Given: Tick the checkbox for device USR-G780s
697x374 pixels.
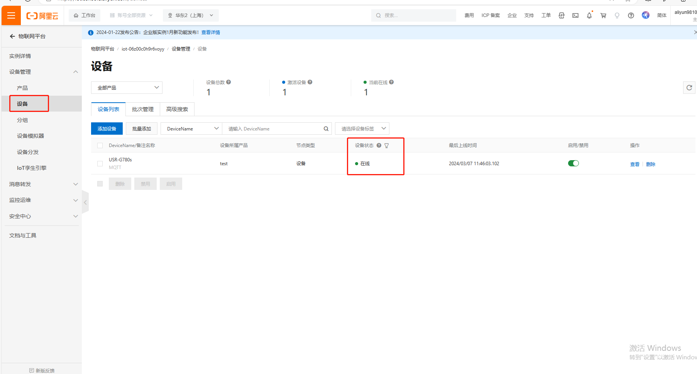Looking at the screenshot, I should coord(100,164).
